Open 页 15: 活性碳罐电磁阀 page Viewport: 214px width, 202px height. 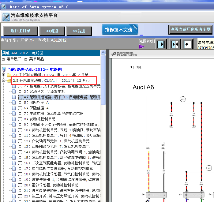pos(59,158)
